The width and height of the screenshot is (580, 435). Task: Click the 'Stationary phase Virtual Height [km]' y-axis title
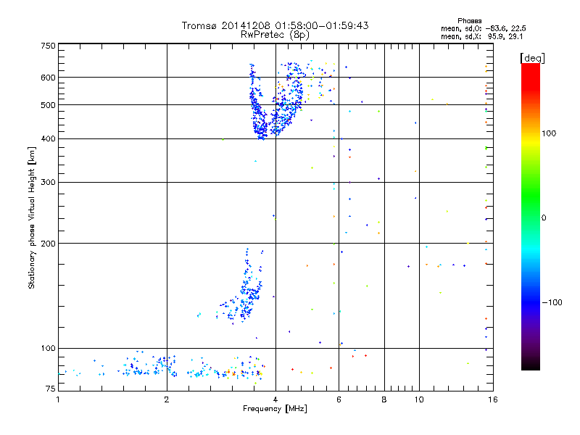coord(31,218)
